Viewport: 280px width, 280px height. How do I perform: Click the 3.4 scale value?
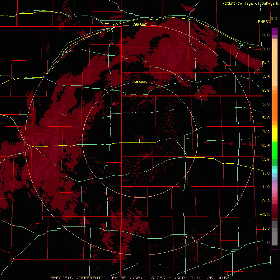coord(266,146)
